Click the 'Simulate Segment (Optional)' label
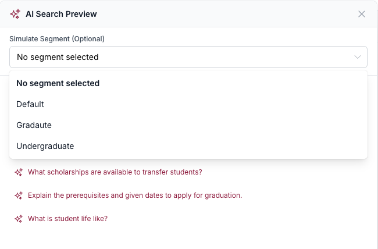The height and width of the screenshot is (249, 378). point(57,39)
